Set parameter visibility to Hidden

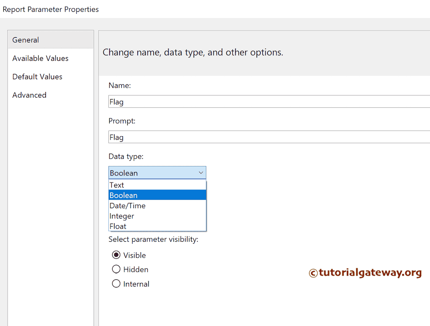[116, 269]
